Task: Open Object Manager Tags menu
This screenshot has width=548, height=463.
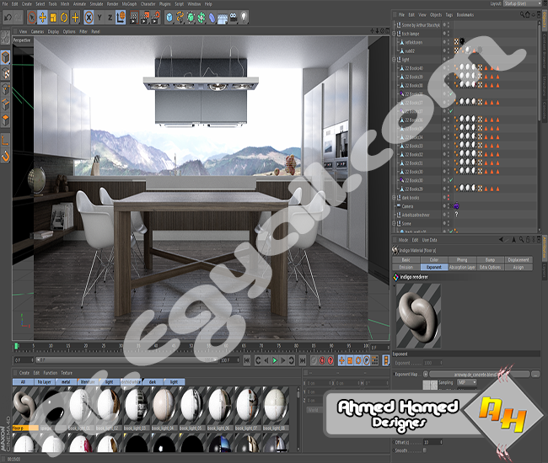Action: pyautogui.click(x=449, y=14)
